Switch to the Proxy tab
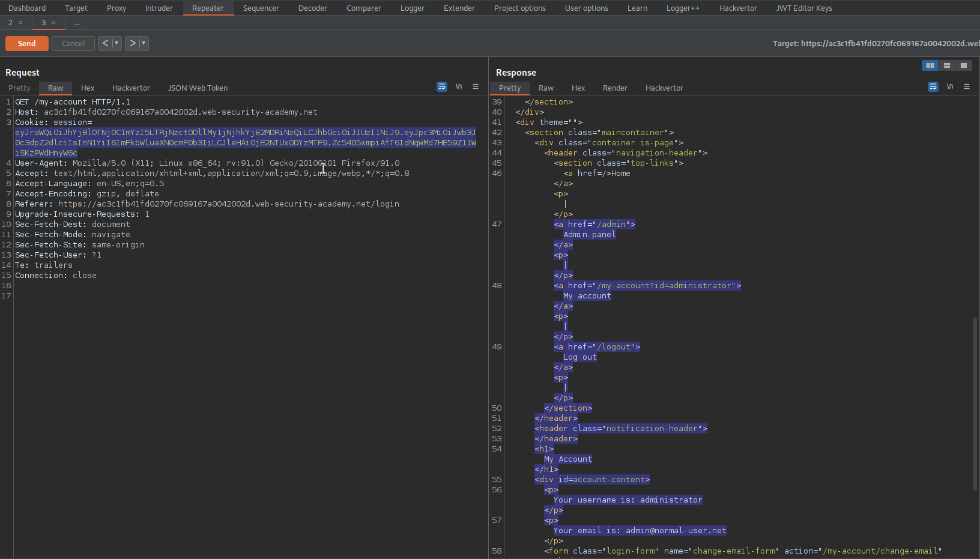This screenshot has width=980, height=559. pyautogui.click(x=116, y=8)
